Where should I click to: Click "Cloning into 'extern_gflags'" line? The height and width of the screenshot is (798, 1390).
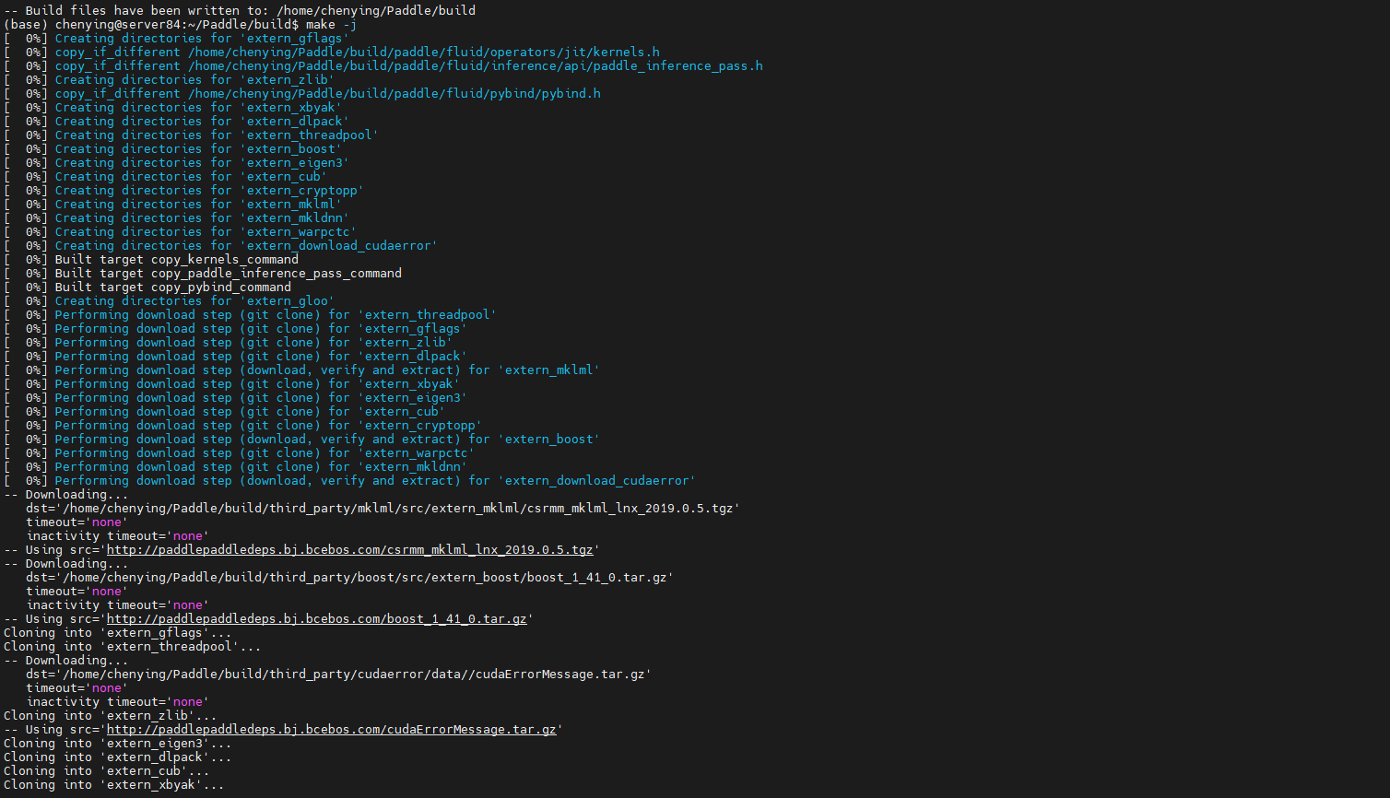(118, 632)
